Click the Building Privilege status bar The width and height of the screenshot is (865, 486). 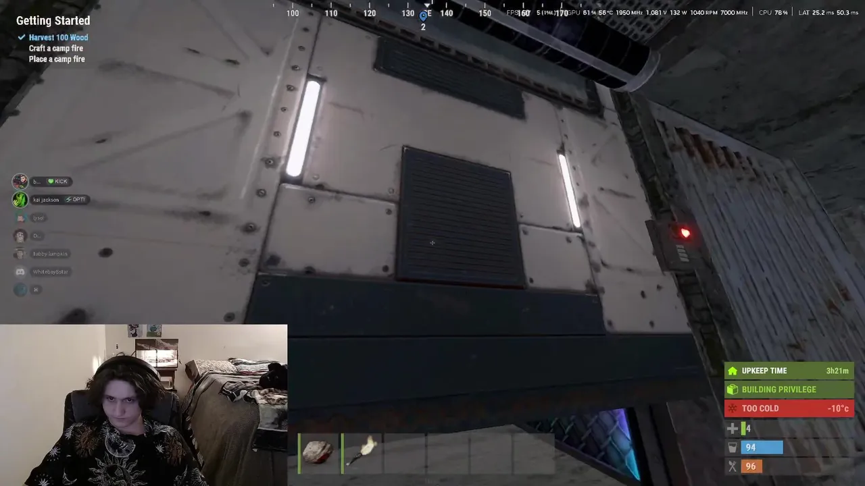[x=789, y=389]
